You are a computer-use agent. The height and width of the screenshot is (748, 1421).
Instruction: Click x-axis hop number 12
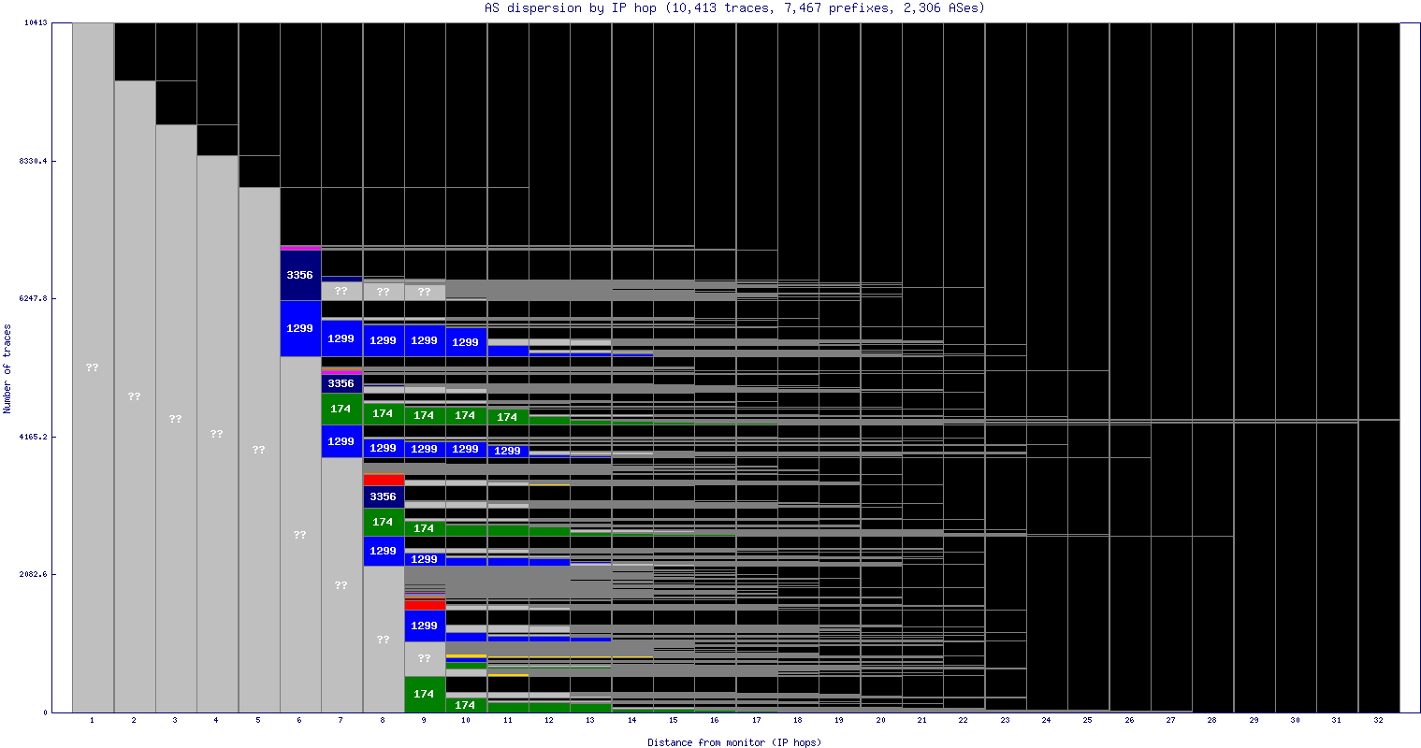click(548, 721)
